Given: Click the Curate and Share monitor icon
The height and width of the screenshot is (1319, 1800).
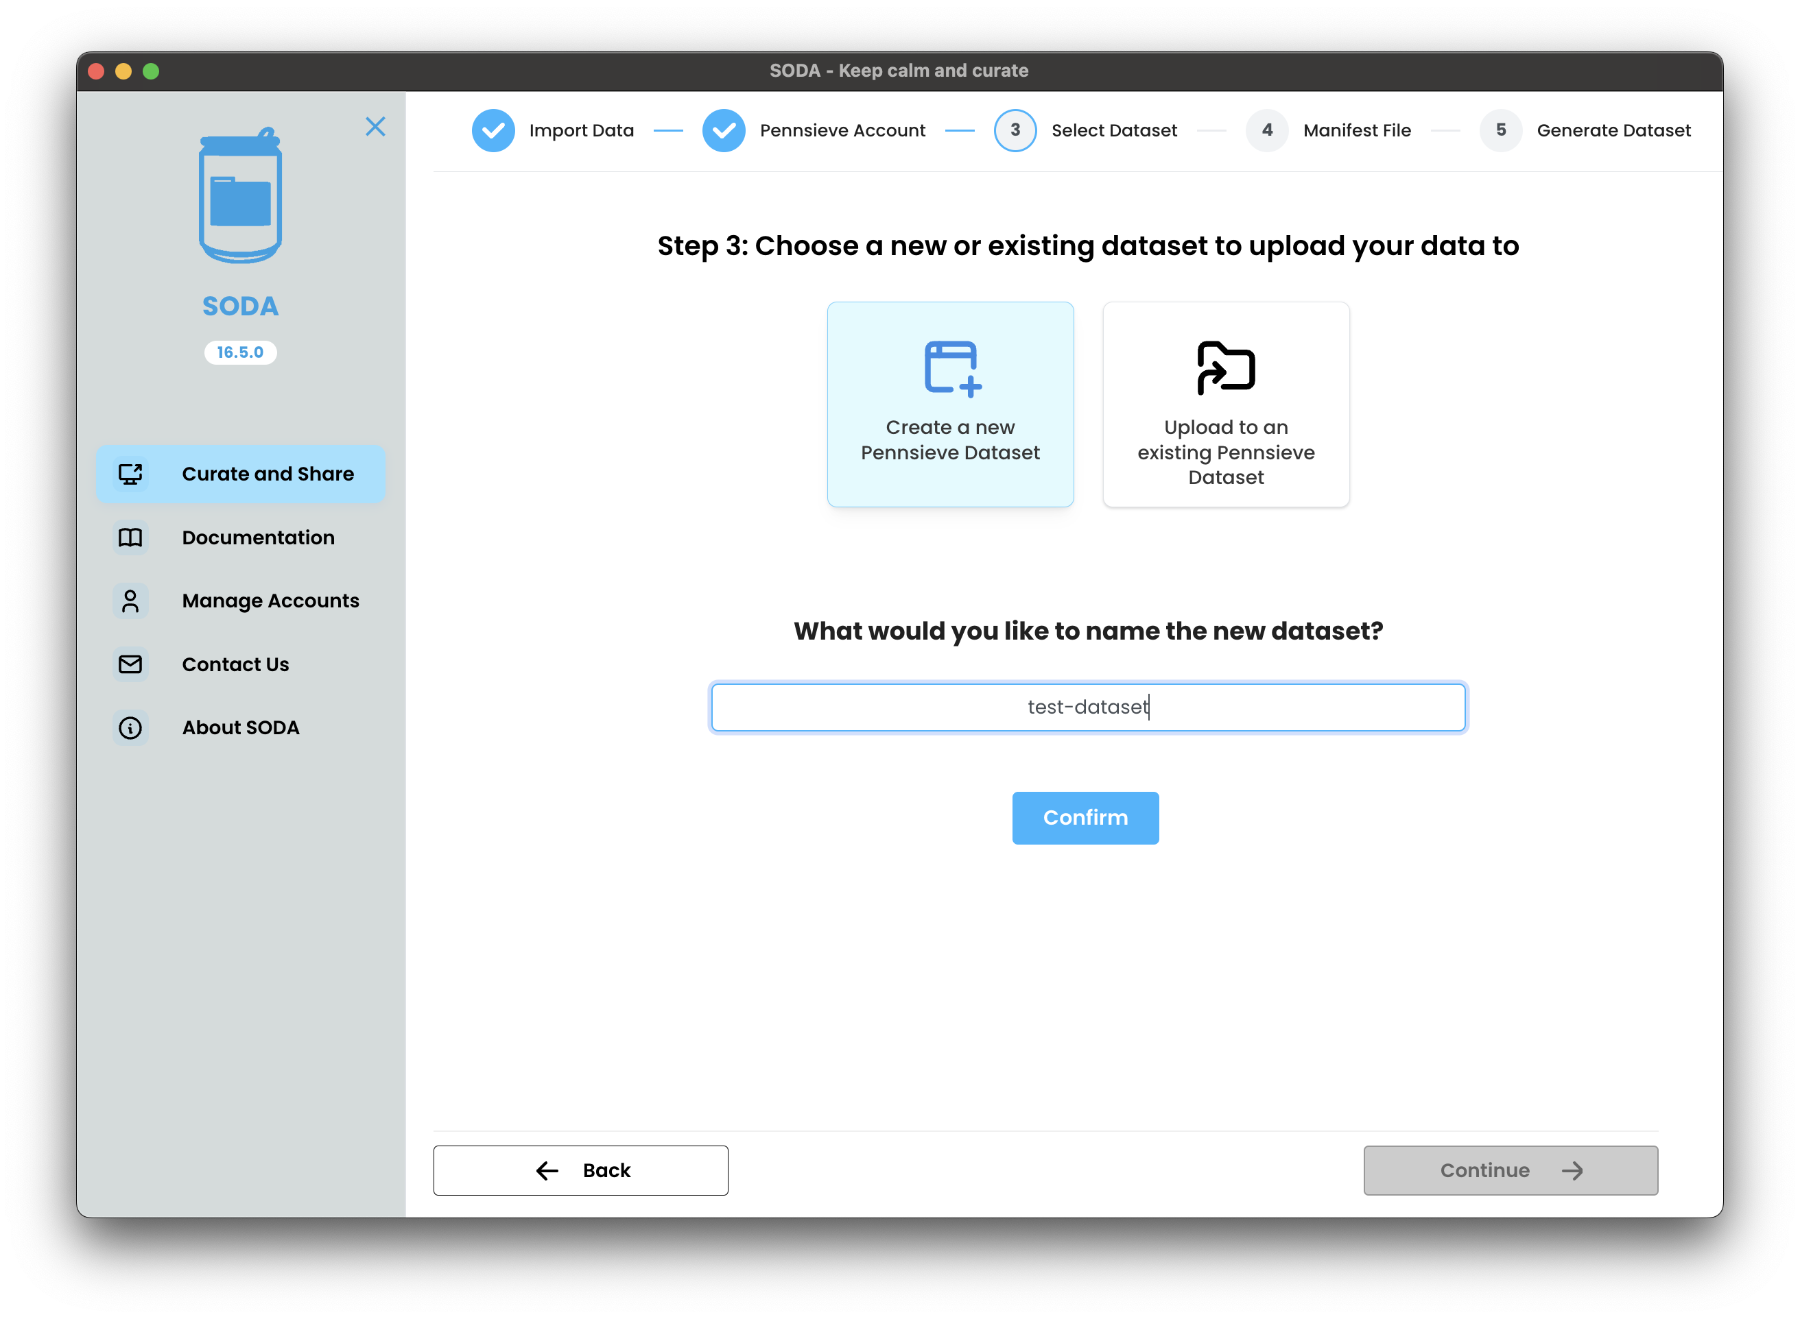Looking at the screenshot, I should 130,474.
